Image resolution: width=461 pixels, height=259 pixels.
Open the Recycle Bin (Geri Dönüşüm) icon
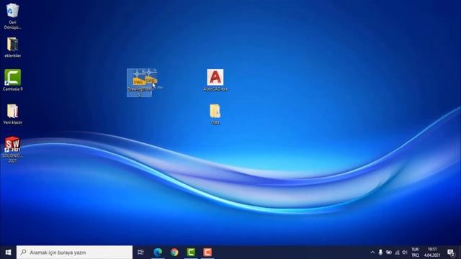tap(12, 16)
